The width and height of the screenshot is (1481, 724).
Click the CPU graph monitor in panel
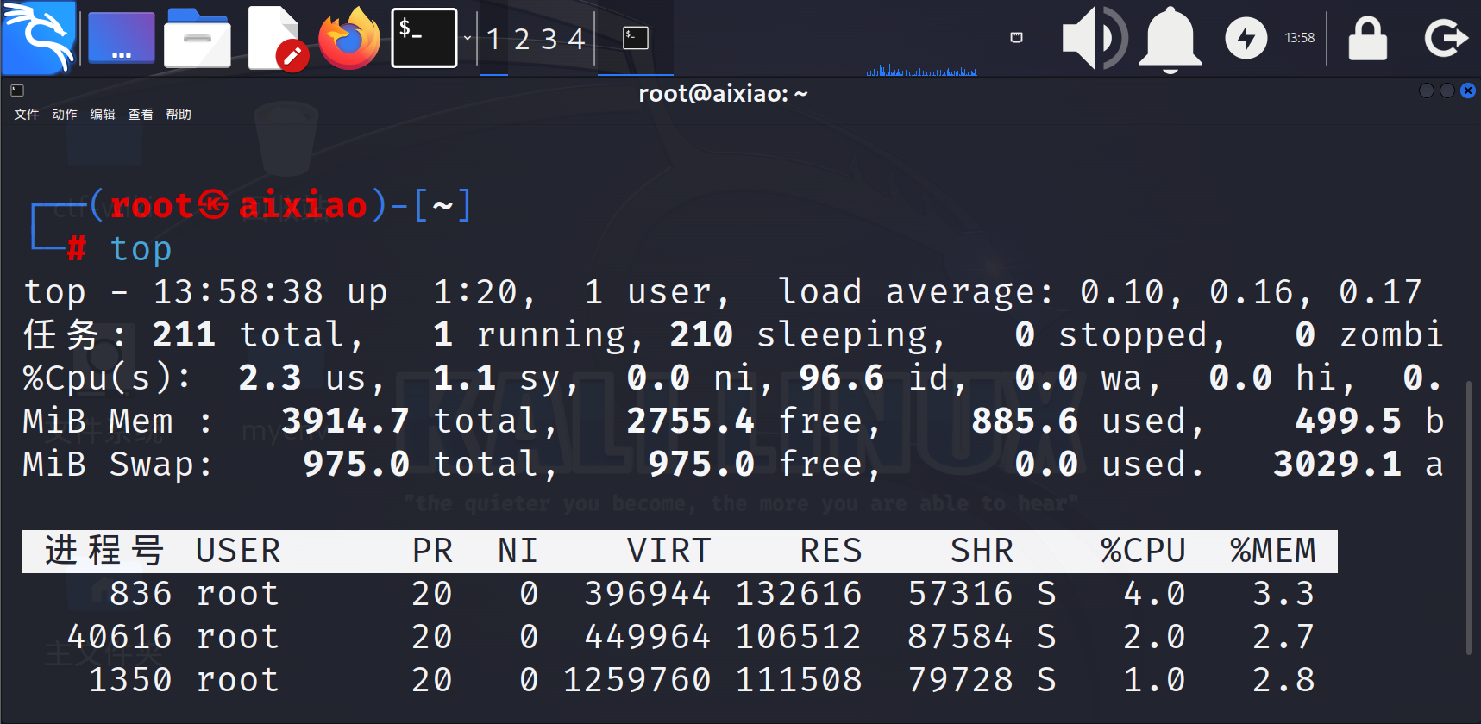pos(922,68)
